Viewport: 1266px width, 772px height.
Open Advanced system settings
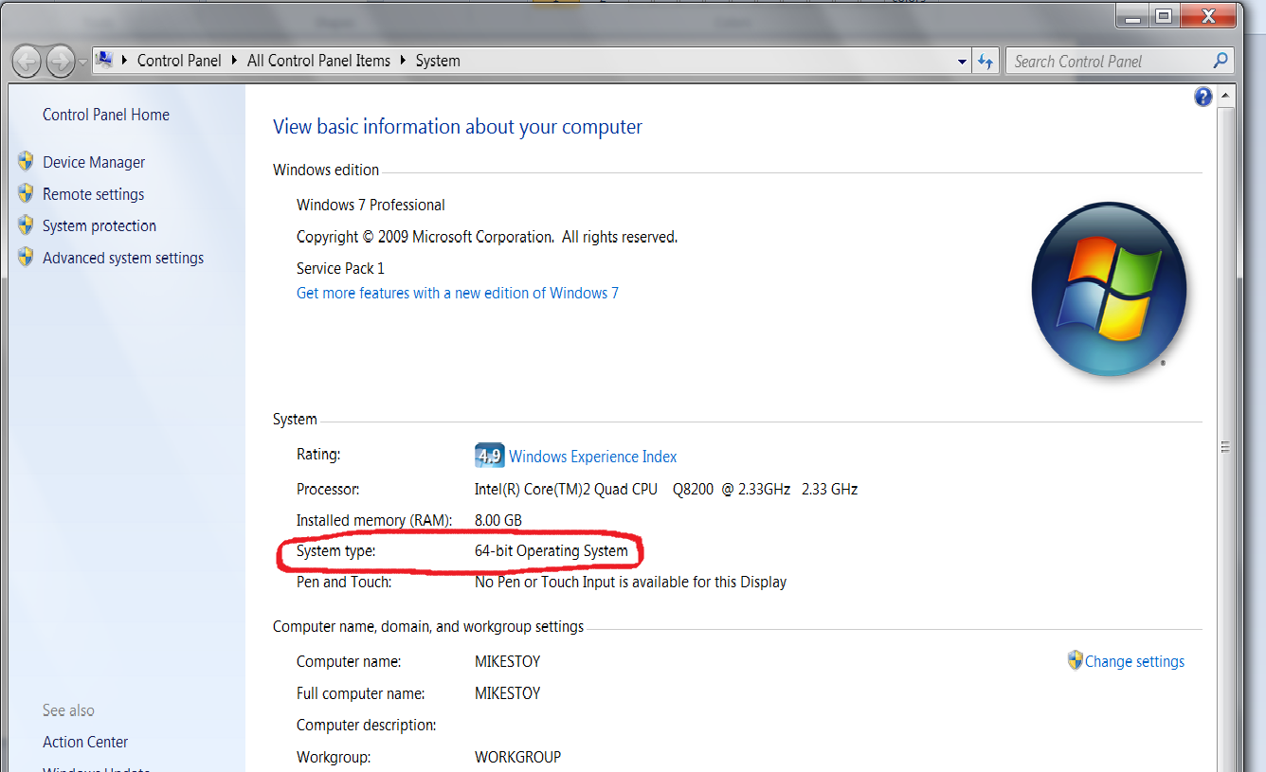(121, 257)
